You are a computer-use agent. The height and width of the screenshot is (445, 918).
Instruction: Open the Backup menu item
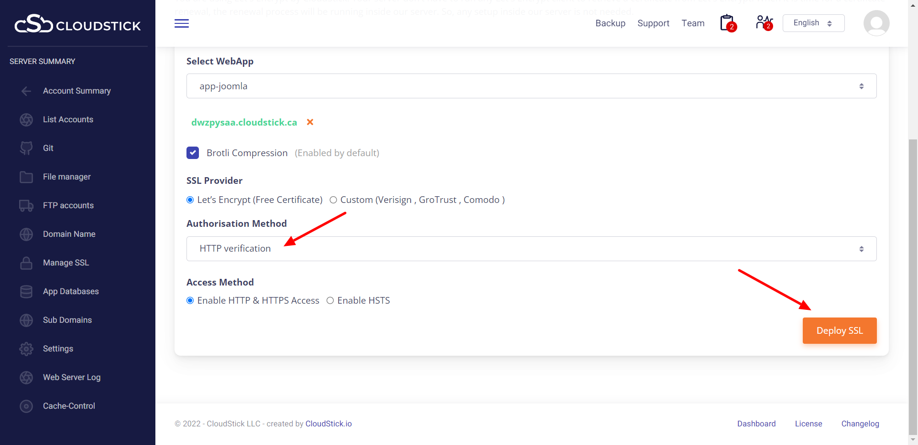click(610, 23)
